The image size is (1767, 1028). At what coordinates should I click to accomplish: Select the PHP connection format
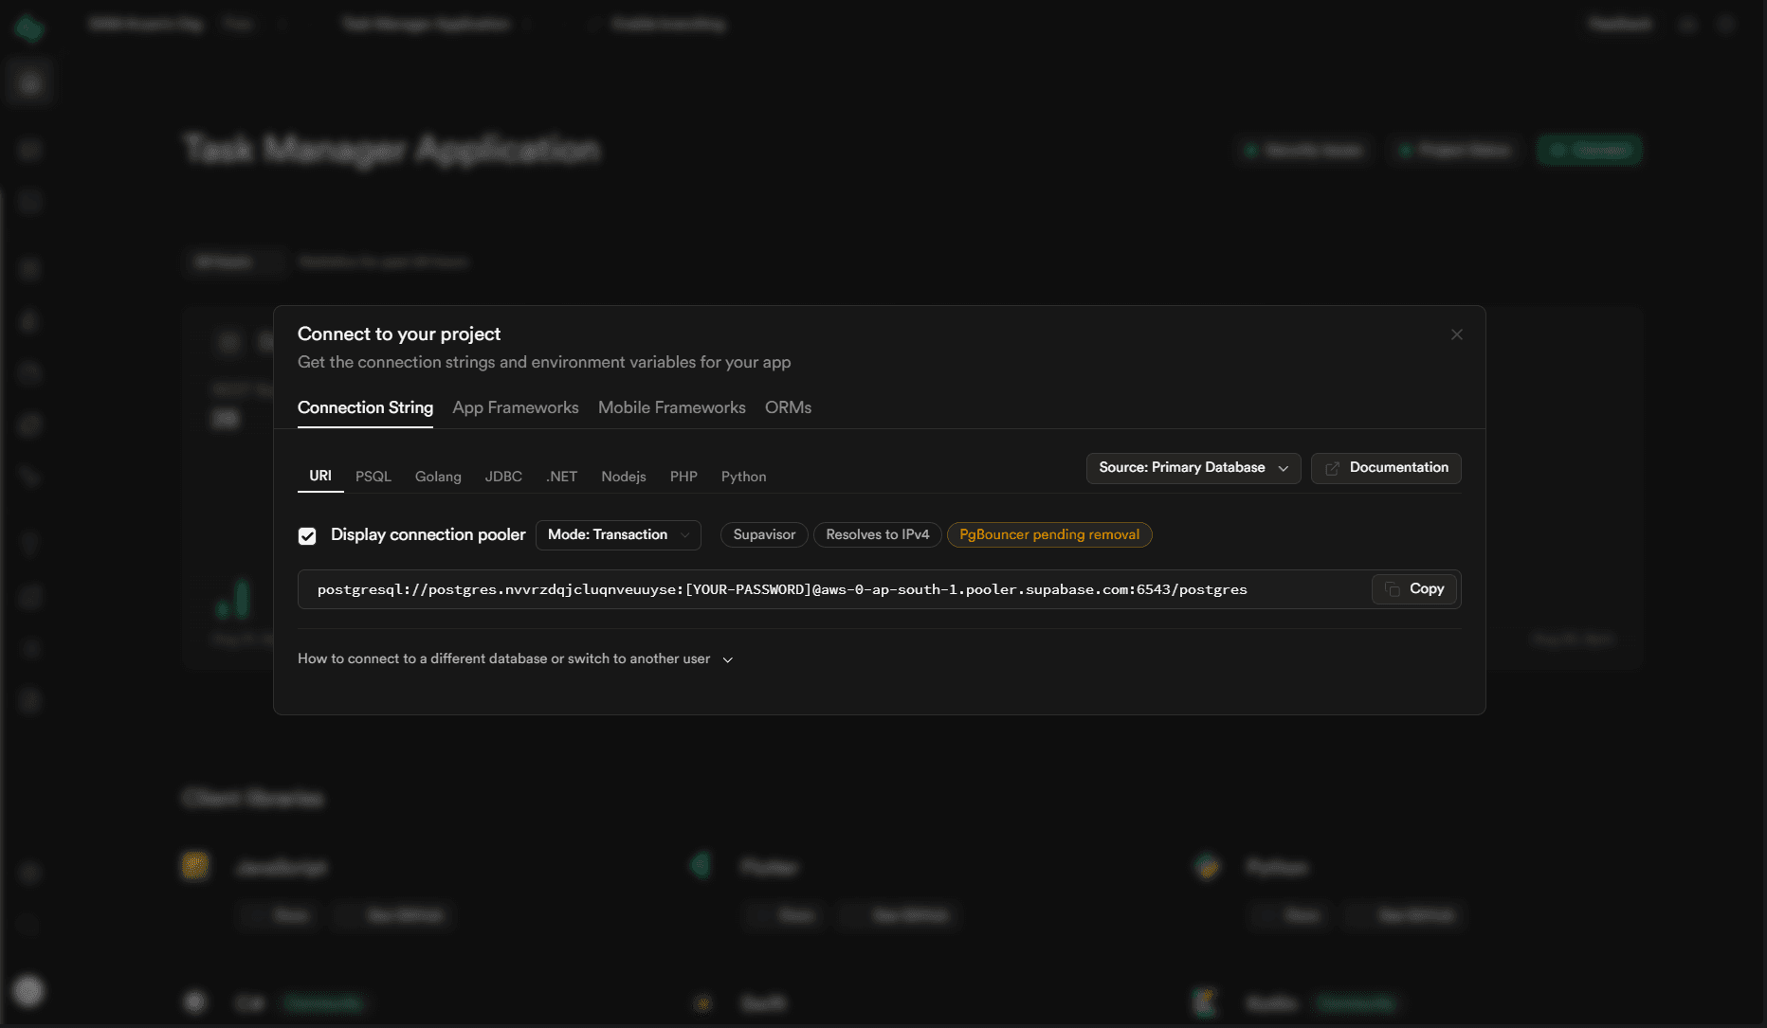(683, 477)
